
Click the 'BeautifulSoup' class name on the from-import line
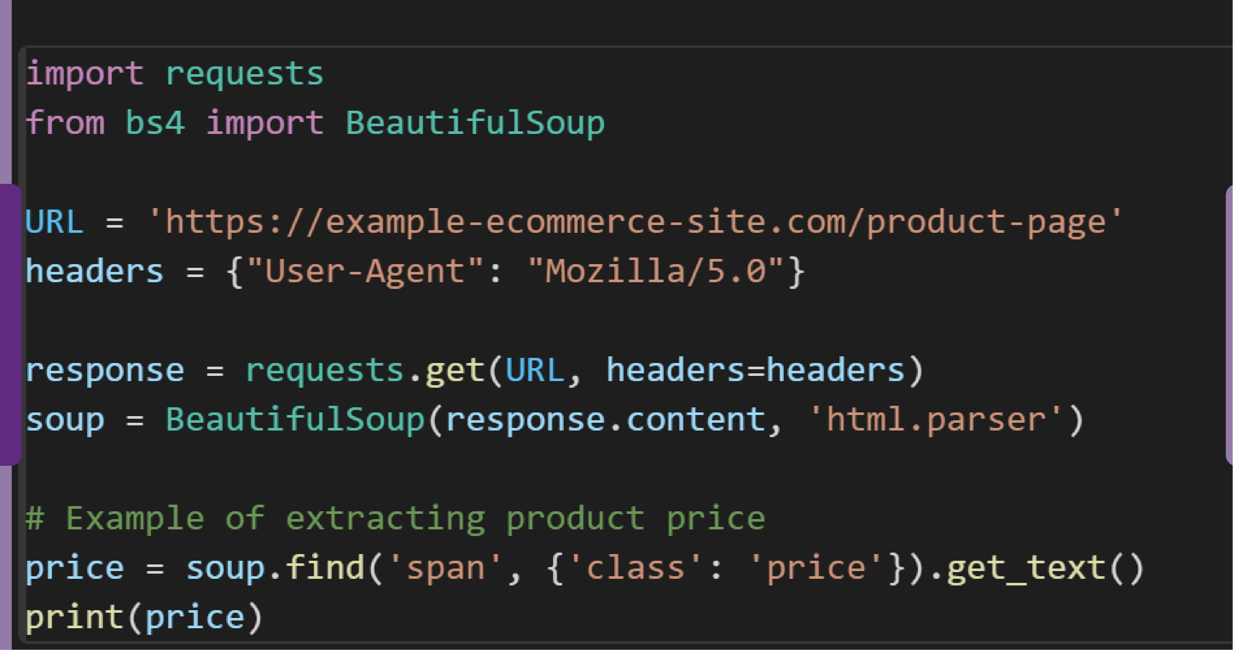point(474,123)
